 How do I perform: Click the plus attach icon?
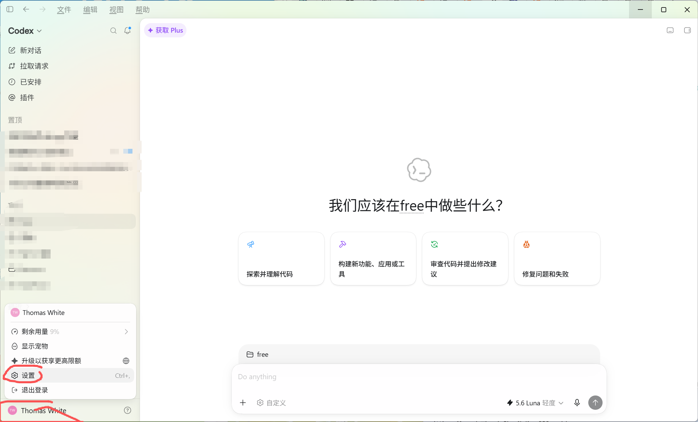(x=243, y=403)
